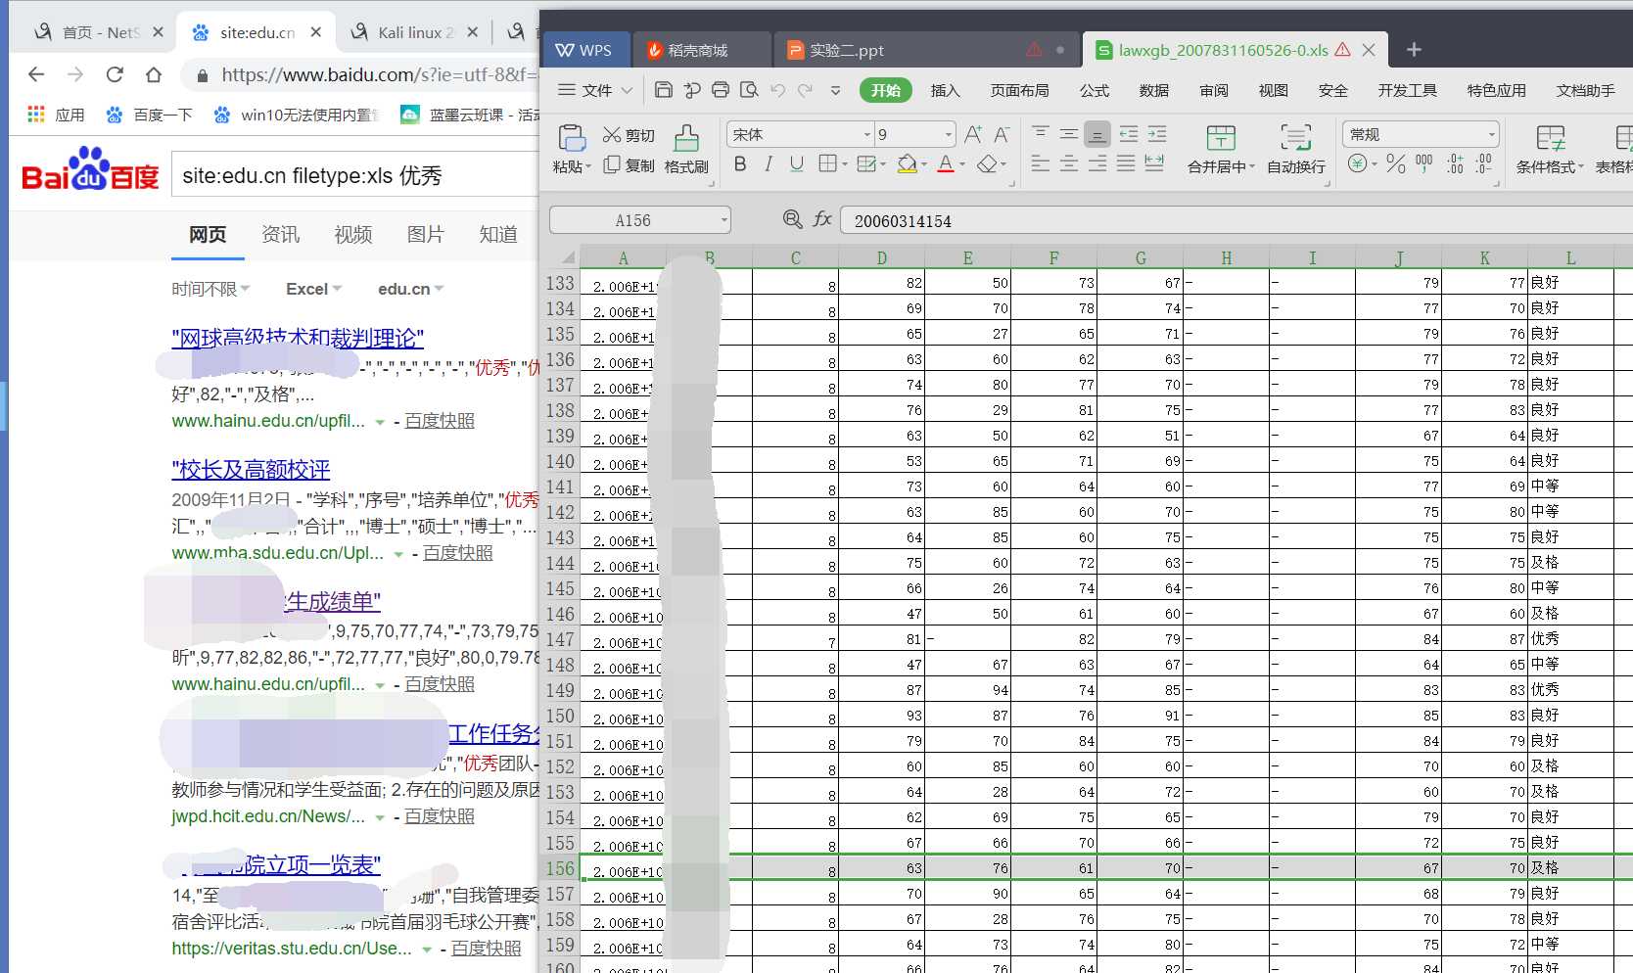Open the font size dropdown showing 9

click(948, 134)
